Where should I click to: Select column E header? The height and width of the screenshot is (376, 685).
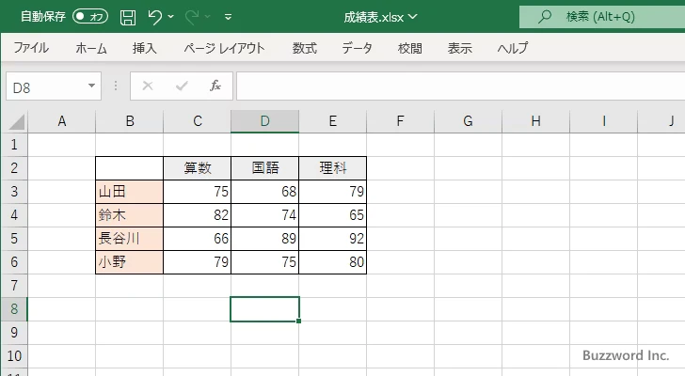[x=332, y=121]
